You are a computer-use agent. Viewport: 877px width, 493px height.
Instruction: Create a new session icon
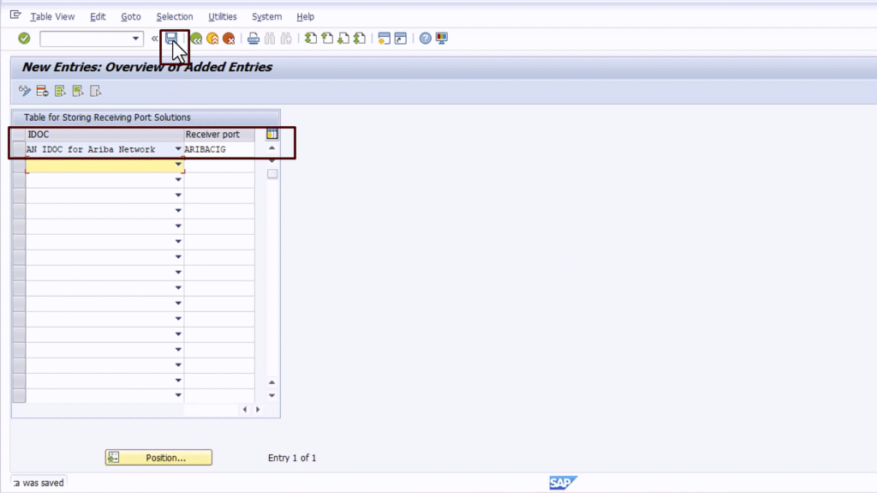pos(385,38)
